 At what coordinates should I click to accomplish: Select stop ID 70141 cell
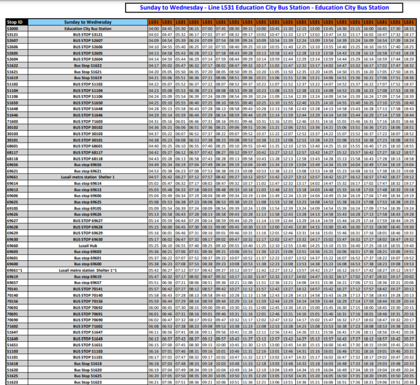(x=12, y=289)
